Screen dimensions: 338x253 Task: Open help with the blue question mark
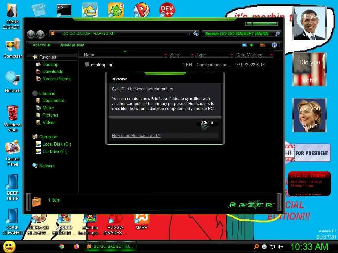pos(274,45)
